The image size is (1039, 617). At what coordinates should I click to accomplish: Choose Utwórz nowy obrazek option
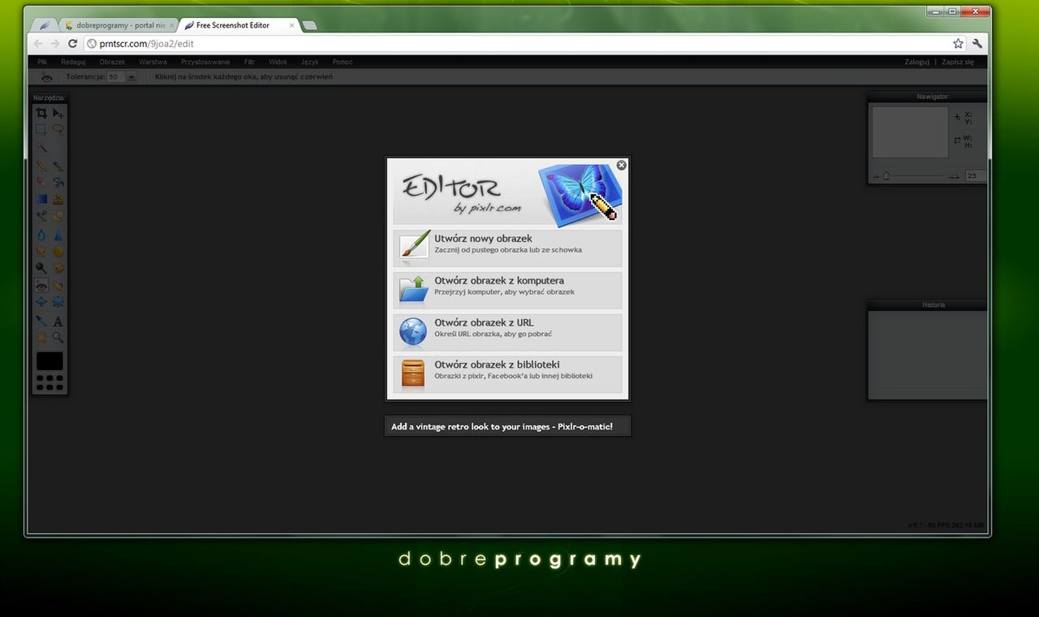(507, 248)
